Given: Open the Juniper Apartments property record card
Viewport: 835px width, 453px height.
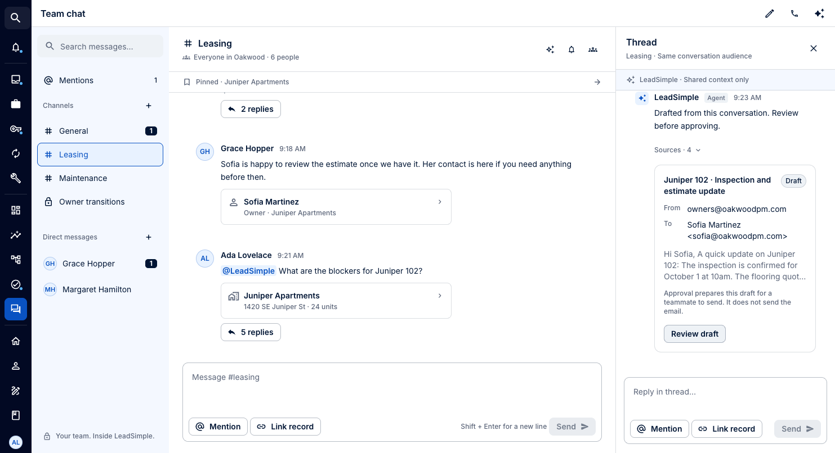Looking at the screenshot, I should click(x=336, y=301).
